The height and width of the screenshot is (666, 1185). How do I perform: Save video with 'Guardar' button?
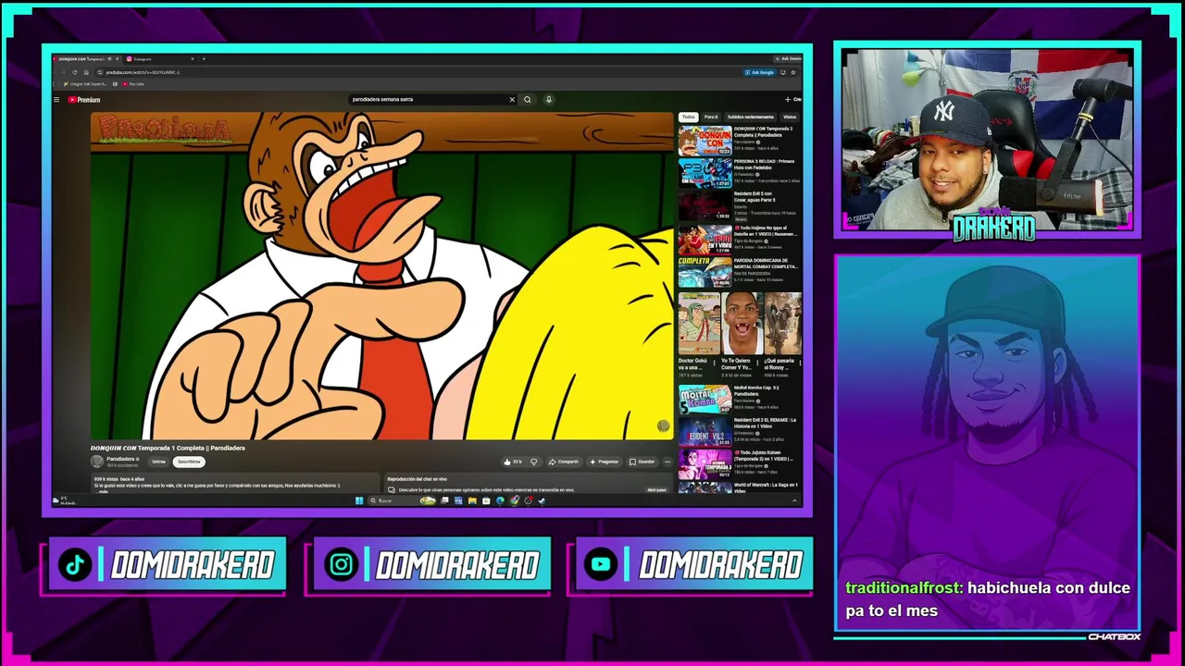(642, 462)
